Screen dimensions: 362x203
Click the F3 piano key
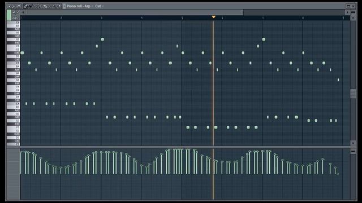pyautogui.click(x=13, y=127)
